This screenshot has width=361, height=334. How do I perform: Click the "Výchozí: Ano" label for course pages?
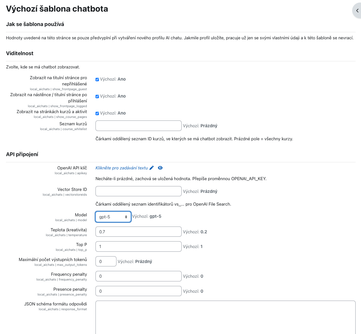point(113,113)
